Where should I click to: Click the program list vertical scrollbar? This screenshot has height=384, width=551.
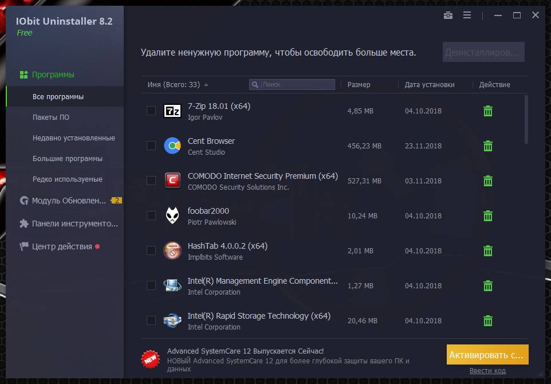click(526, 119)
